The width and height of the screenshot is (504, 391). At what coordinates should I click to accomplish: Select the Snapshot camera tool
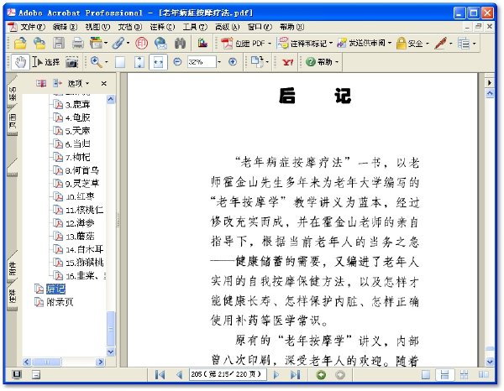(72, 62)
